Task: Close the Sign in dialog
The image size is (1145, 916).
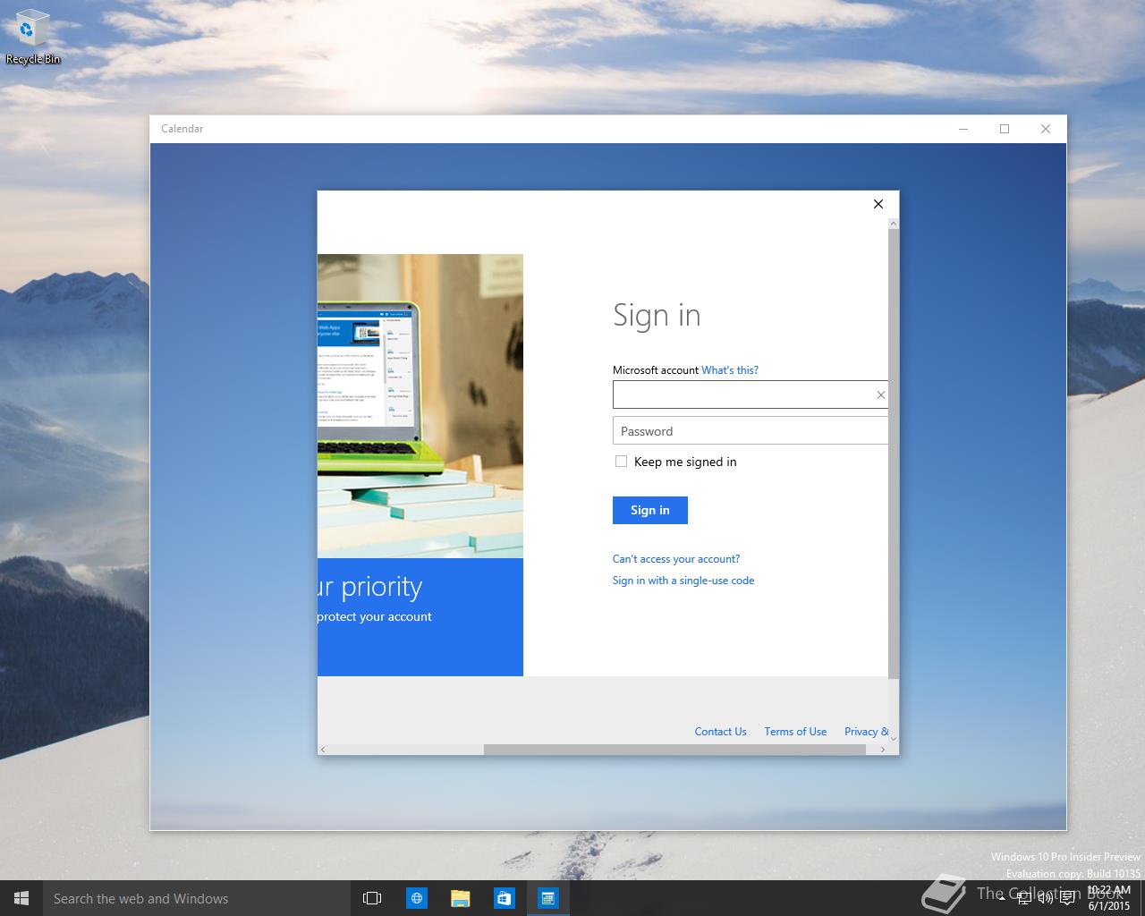Action: 878,204
